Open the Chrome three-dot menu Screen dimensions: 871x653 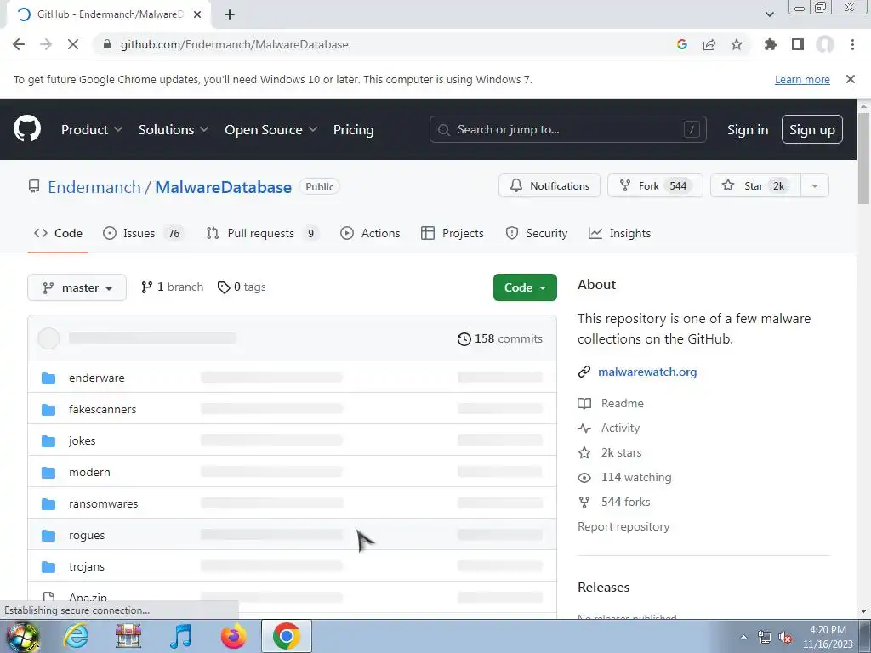(852, 44)
